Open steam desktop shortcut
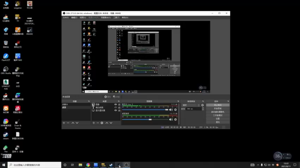The image size is (300, 168). [x=6, y=136]
